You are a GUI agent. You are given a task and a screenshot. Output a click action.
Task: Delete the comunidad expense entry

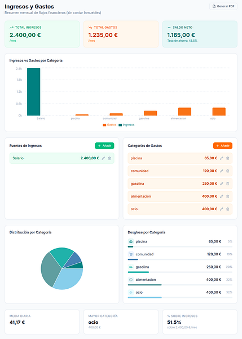point(227,171)
